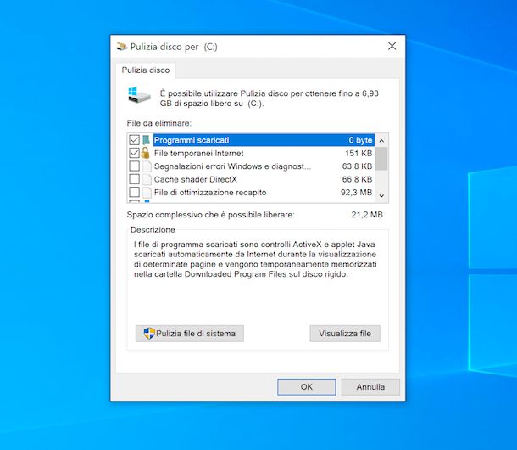This screenshot has width=517, height=450.
Task: Click the Visualizza file button
Action: (x=345, y=334)
